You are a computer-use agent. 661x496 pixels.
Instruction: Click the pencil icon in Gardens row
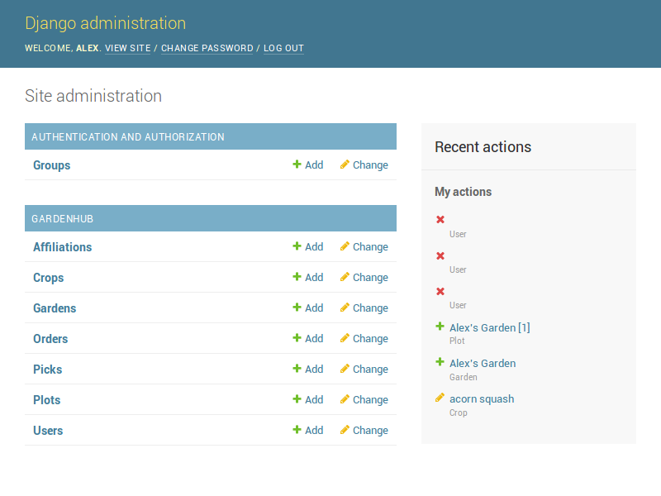point(345,307)
